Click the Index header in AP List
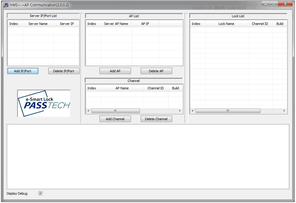Viewport: 296px width, 203px height. tap(92, 24)
